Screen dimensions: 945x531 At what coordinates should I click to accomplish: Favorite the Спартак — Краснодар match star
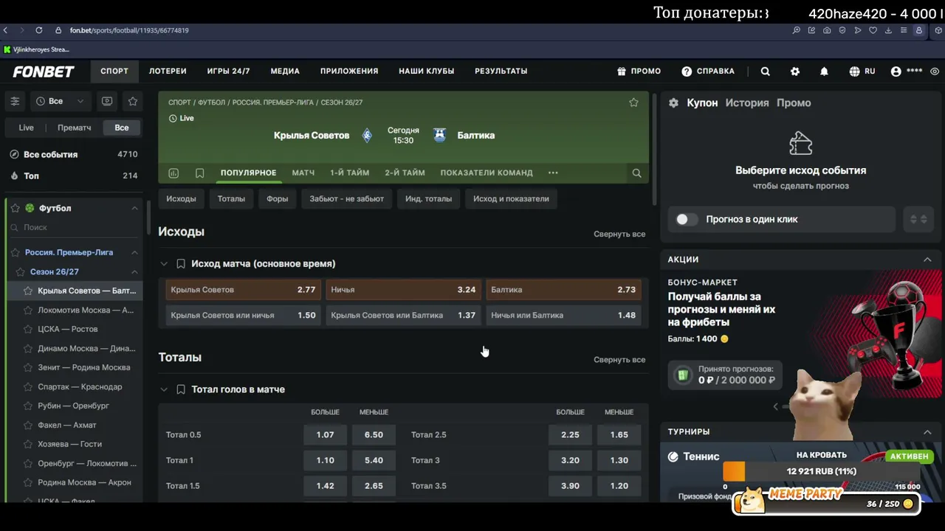[x=28, y=386]
